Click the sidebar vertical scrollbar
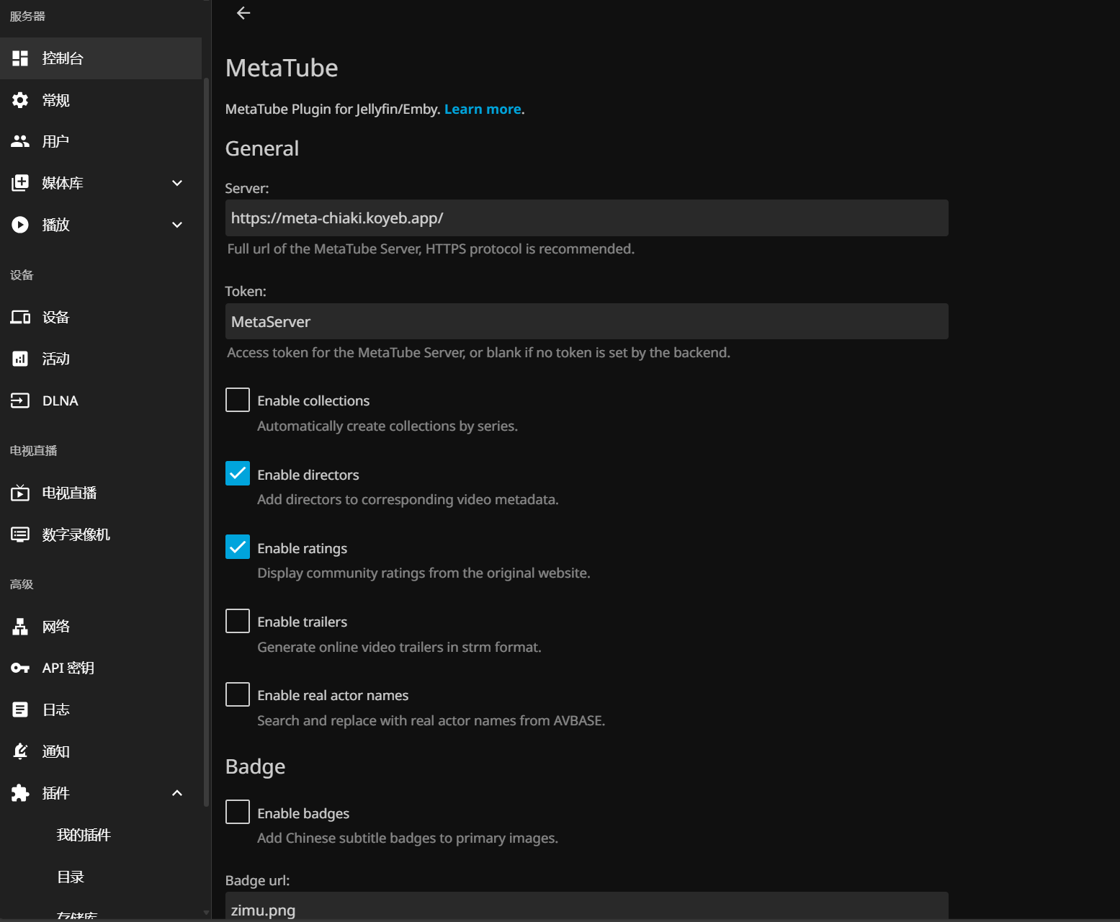The width and height of the screenshot is (1120, 922). [206, 442]
